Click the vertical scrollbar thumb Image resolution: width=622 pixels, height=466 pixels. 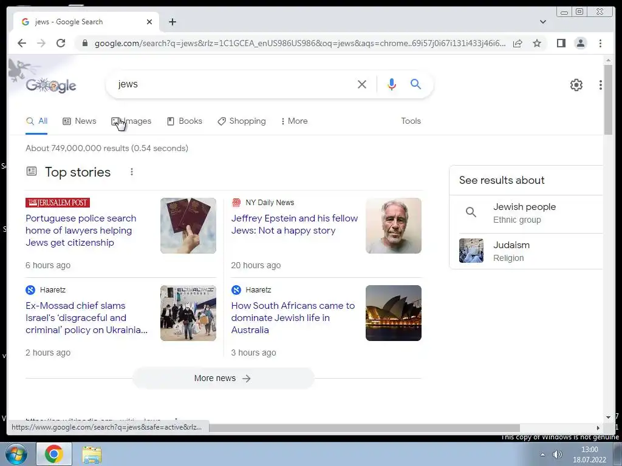tap(608, 100)
